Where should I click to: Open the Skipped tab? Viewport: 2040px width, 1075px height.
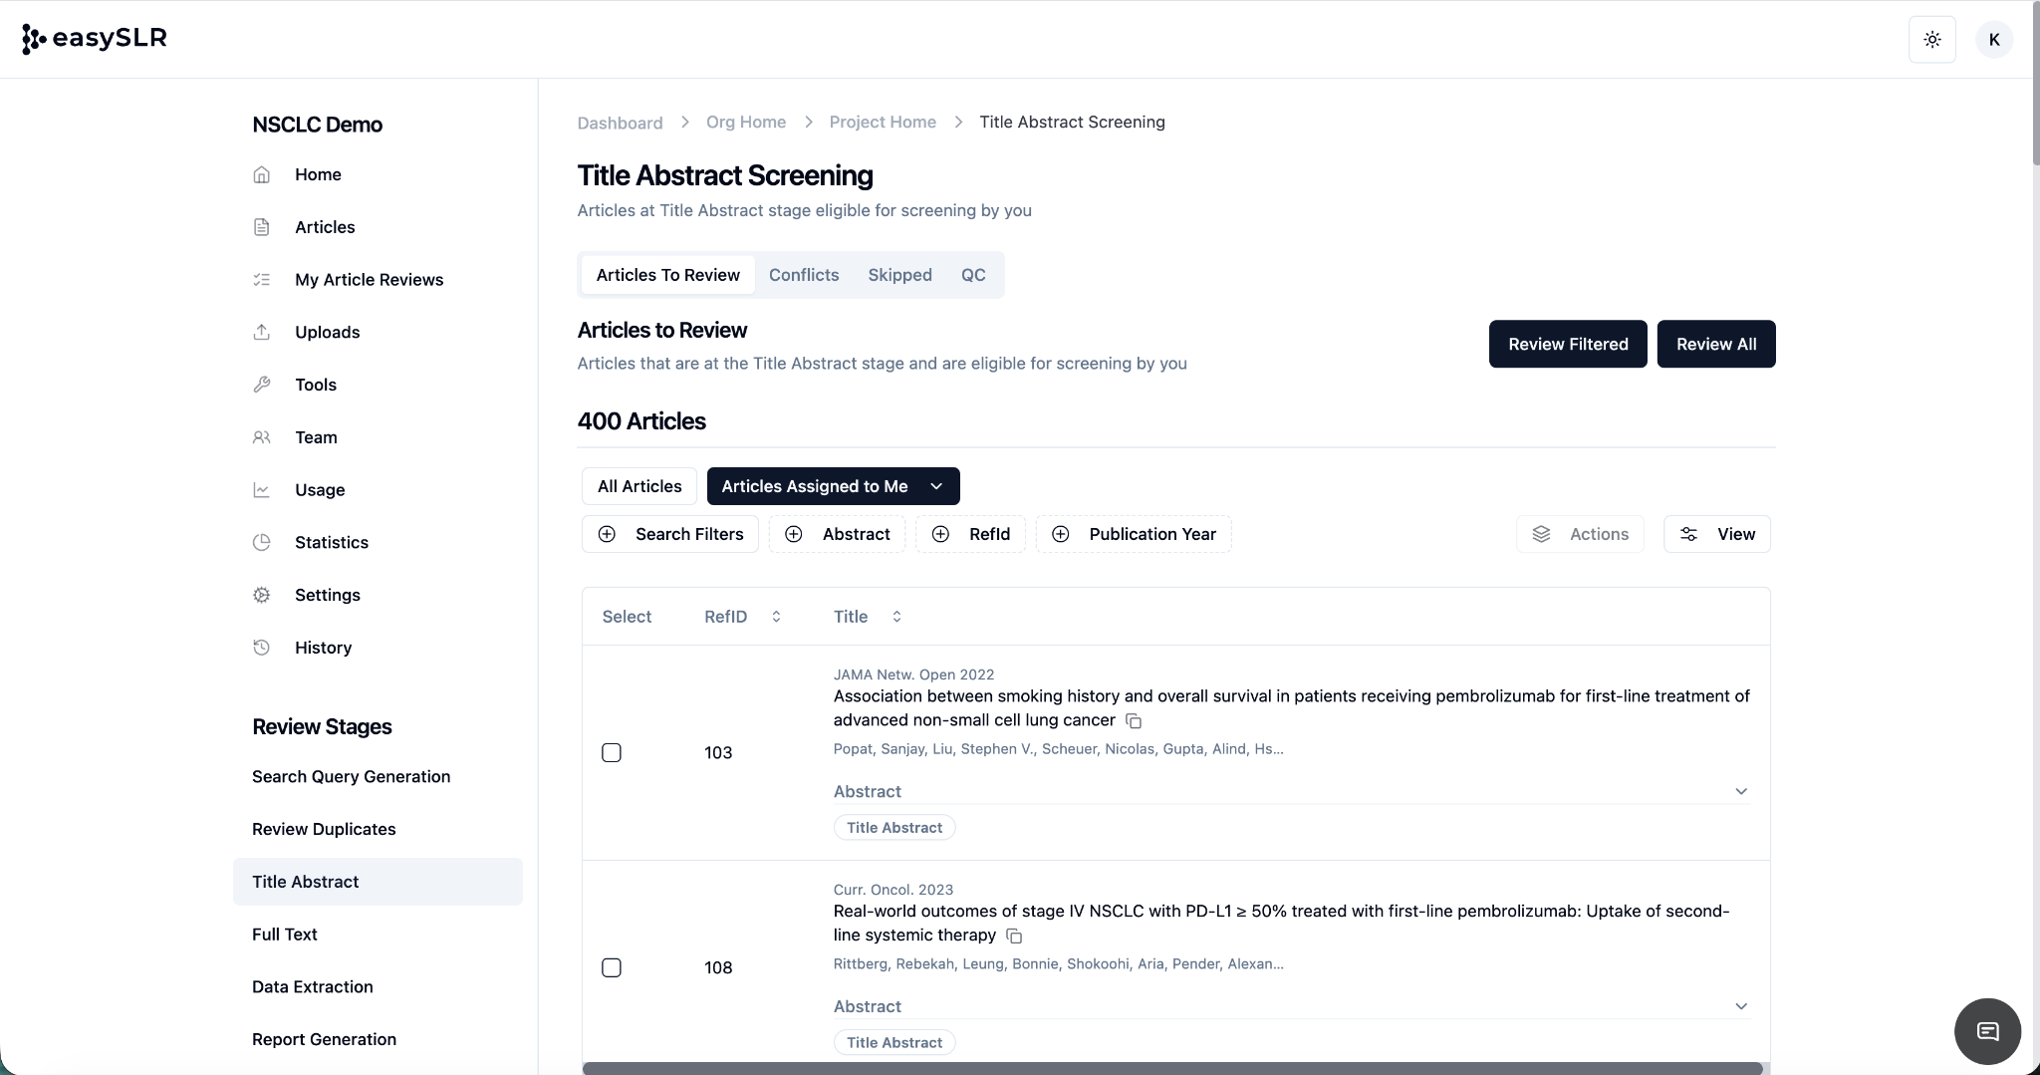(x=899, y=275)
